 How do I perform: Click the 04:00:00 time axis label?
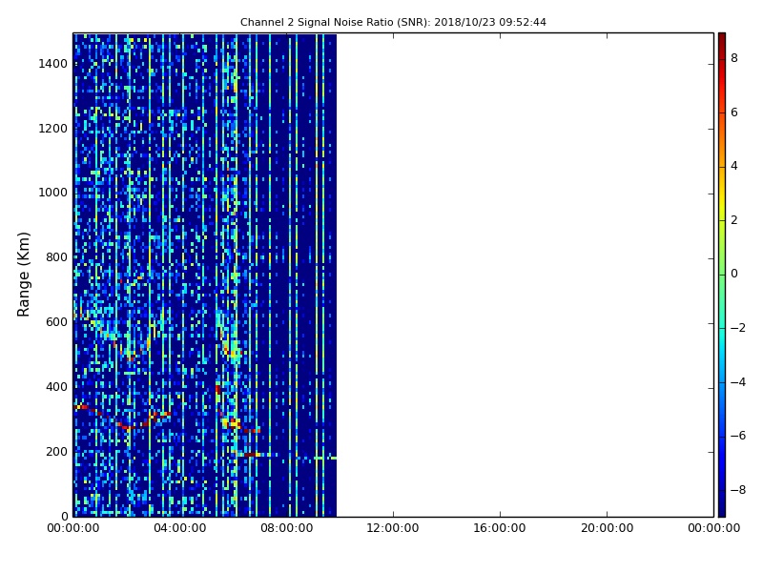(x=179, y=528)
